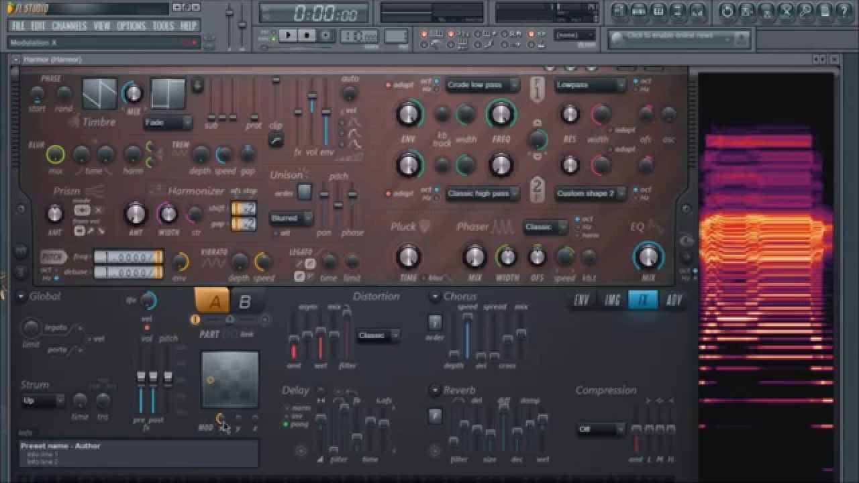
Task: Open the Phaser Classic type dropdown
Action: point(546,227)
